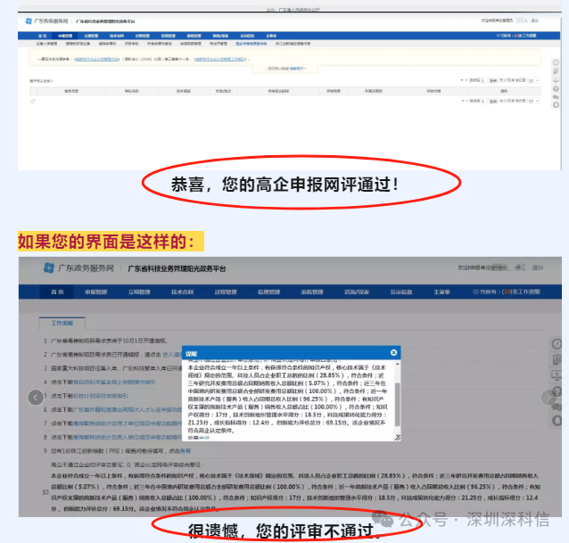The width and height of the screenshot is (569, 543).
Task: Click the scroll-up arrow in 提醒 popup
Action: click(x=398, y=364)
